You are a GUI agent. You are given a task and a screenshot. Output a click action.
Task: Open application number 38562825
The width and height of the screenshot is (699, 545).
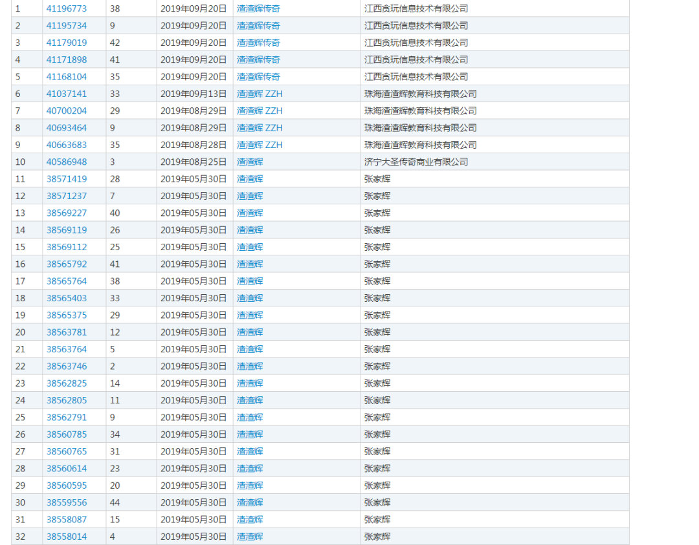click(x=67, y=383)
